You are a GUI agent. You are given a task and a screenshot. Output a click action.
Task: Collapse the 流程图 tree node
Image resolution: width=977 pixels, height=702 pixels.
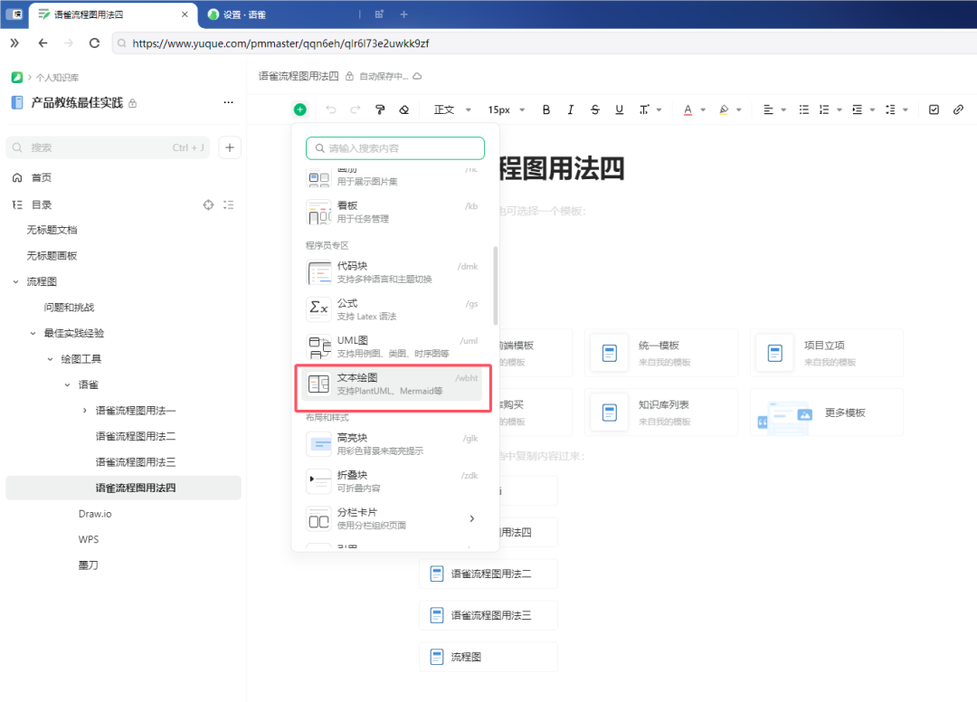click(15, 281)
